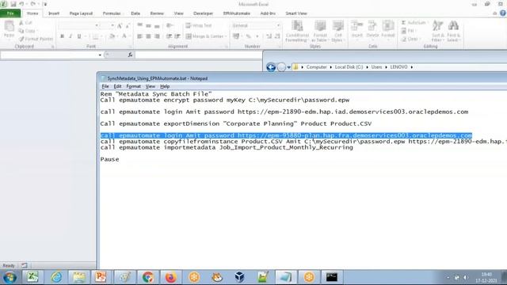Image resolution: width=507 pixels, height=285 pixels.
Task: Open the Page Layout ribbon tab
Action: (x=81, y=13)
